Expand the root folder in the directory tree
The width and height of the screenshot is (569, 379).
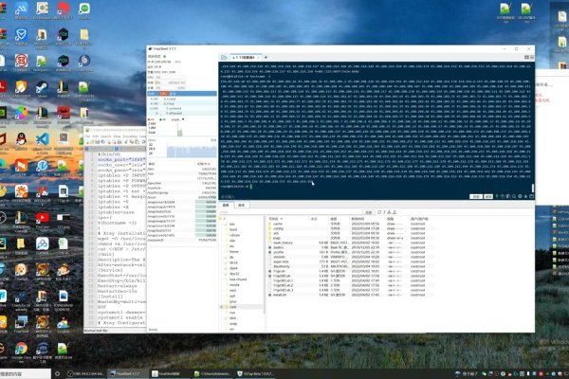[x=234, y=307]
